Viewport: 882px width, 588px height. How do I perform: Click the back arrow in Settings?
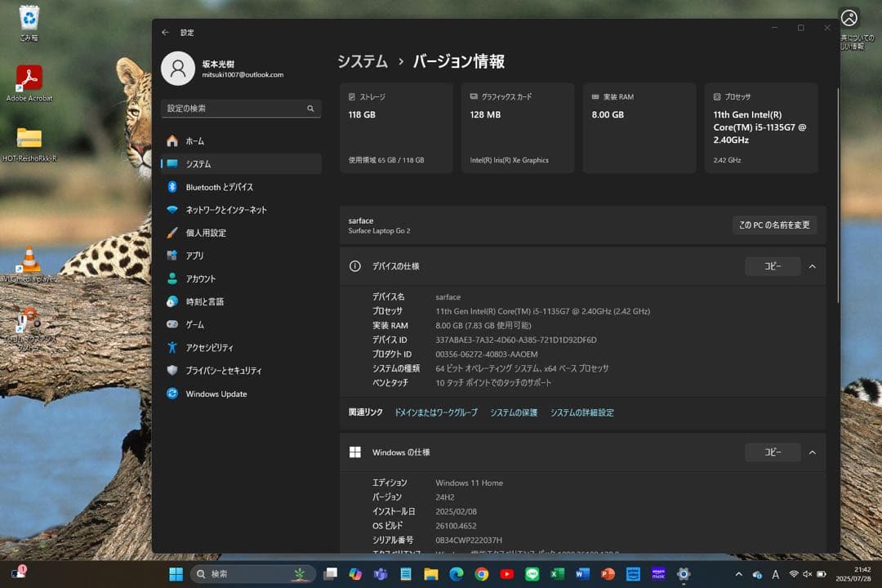tap(164, 32)
